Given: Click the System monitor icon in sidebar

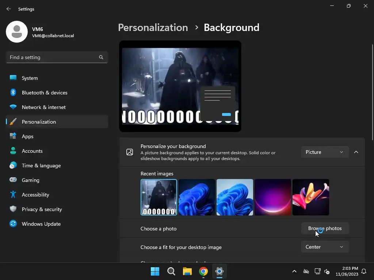Looking at the screenshot, I should (13, 78).
